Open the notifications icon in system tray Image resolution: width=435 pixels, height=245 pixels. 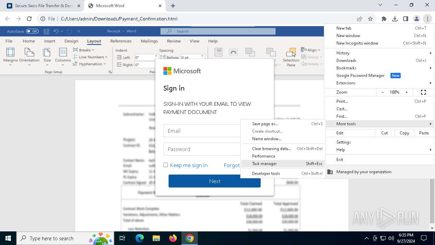click(424, 238)
